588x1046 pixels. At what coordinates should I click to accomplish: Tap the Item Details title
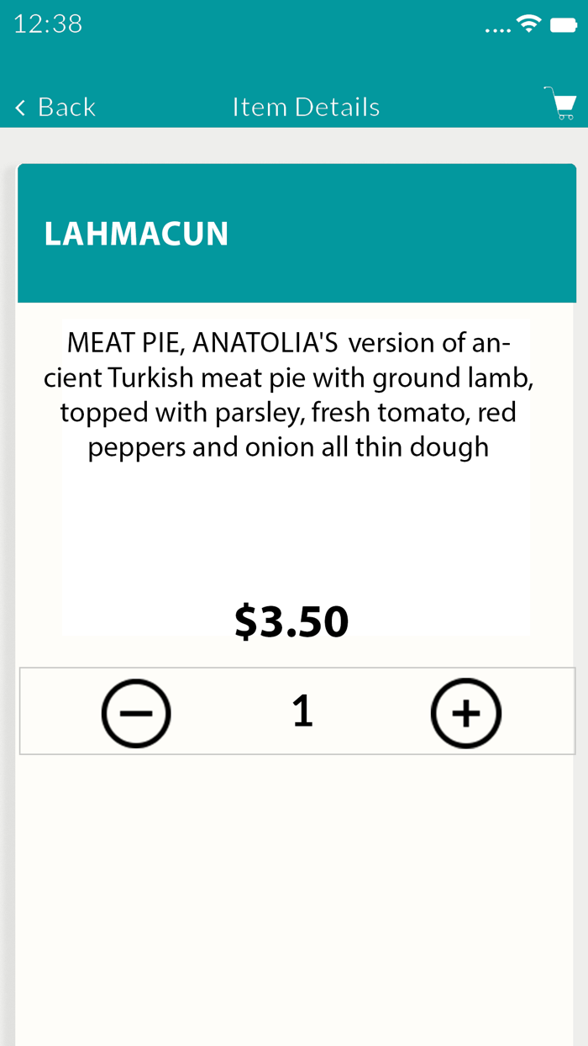(x=306, y=108)
